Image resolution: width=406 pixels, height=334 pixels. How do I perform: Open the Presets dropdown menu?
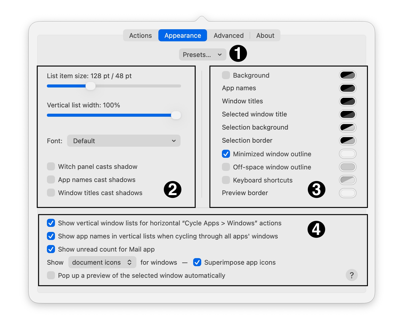pyautogui.click(x=202, y=55)
